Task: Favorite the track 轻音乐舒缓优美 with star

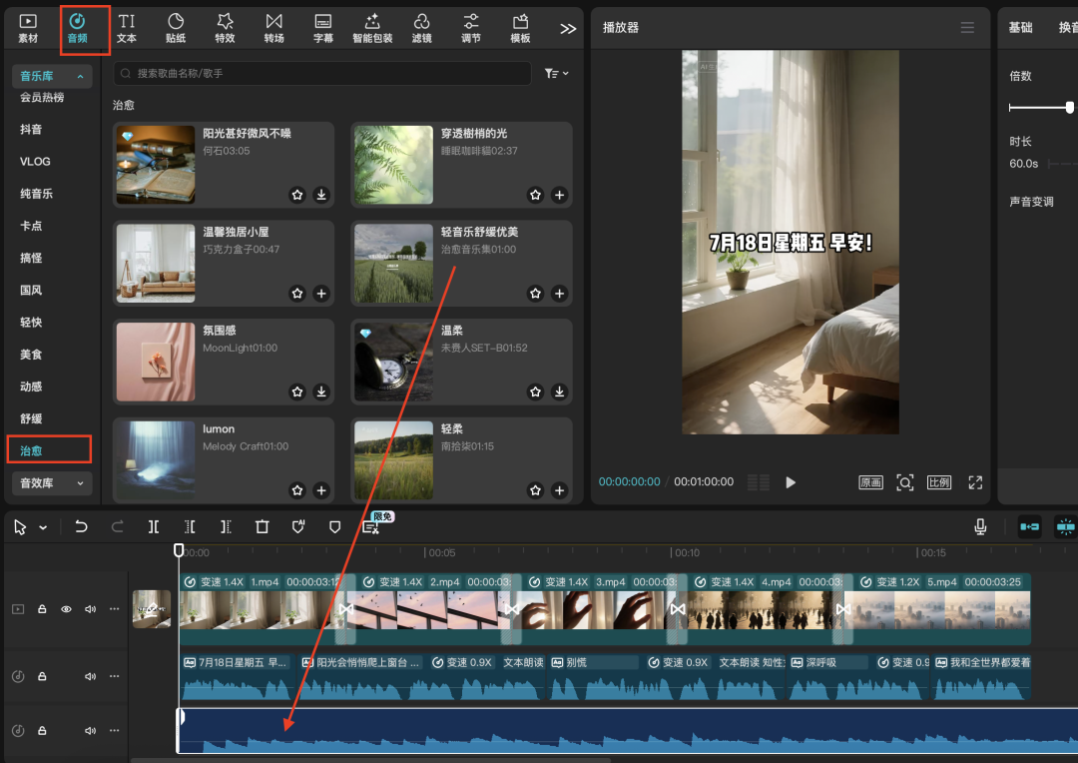Action: click(535, 294)
